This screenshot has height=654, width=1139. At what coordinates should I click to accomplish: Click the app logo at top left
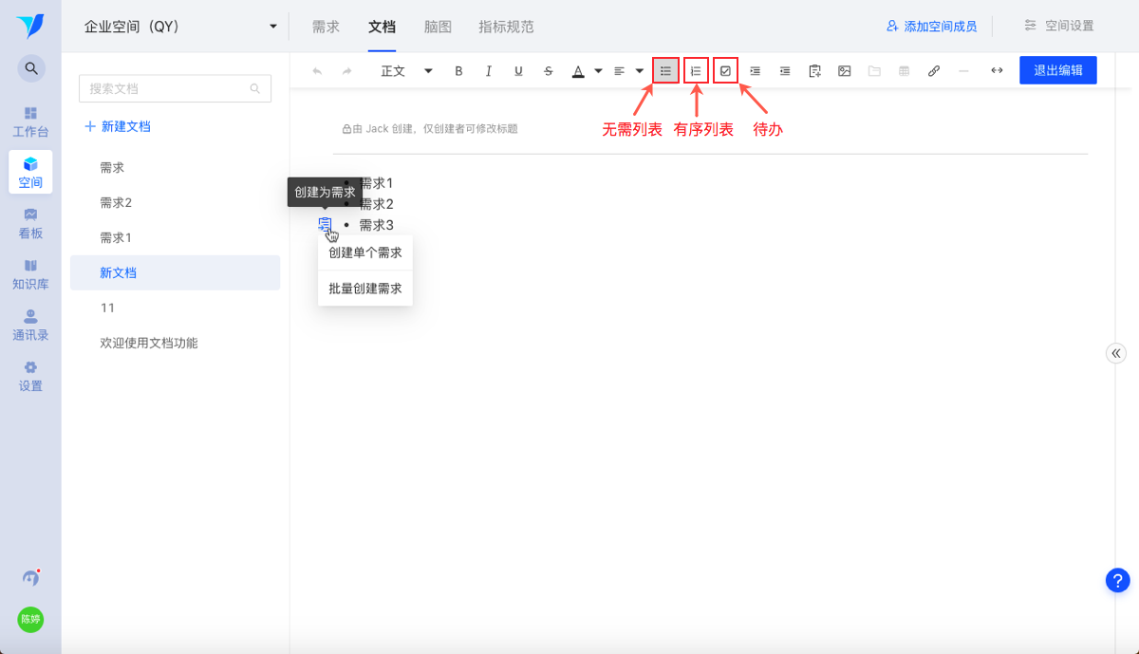pos(30,27)
